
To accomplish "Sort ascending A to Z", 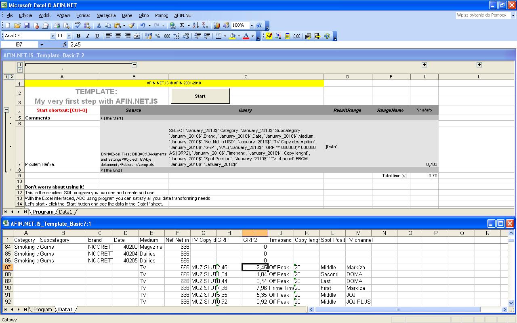I will (x=195, y=25).
